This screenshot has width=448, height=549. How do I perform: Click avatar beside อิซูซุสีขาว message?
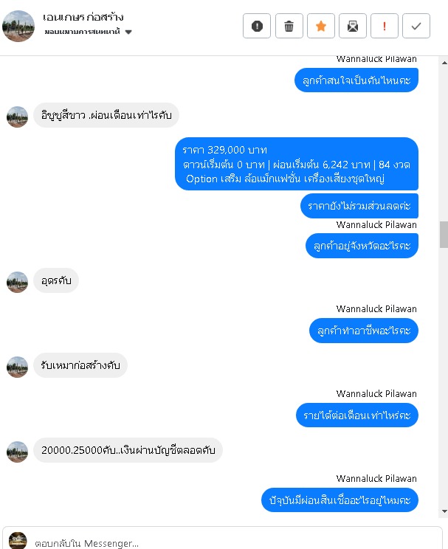point(17,117)
